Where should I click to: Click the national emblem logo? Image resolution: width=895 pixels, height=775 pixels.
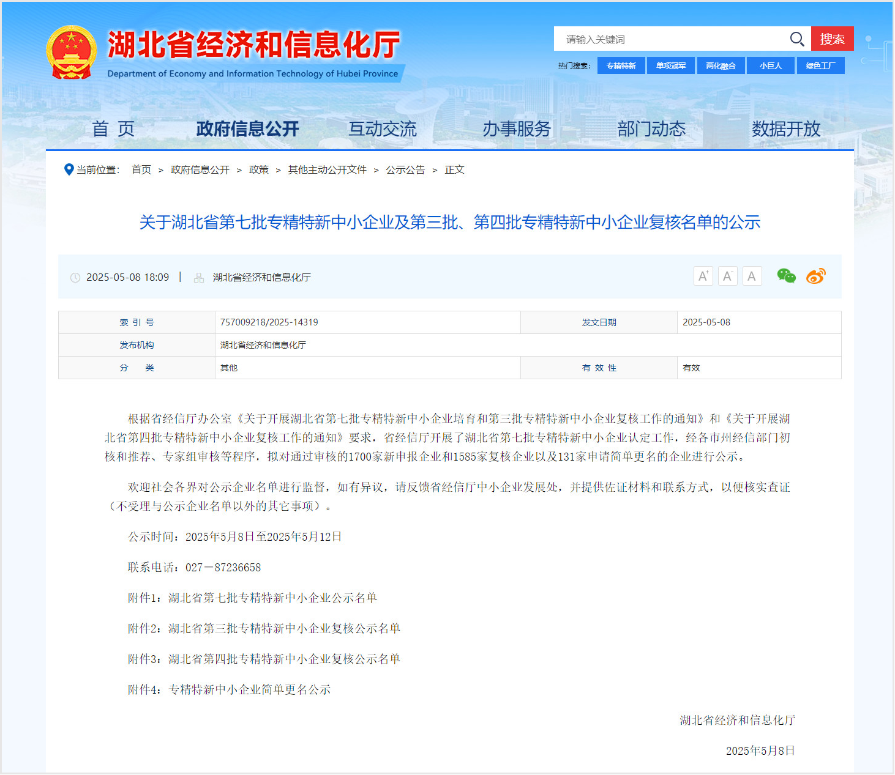(x=72, y=53)
